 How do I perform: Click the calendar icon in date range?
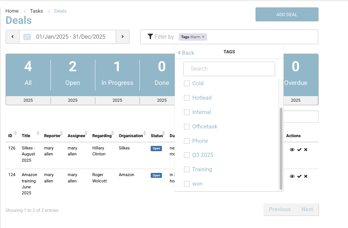click(x=27, y=37)
